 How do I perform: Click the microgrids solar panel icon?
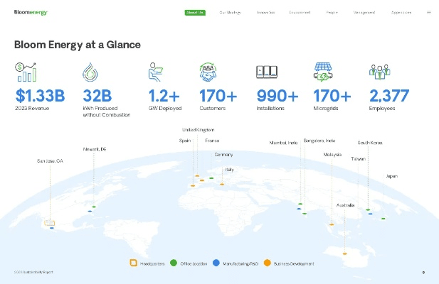click(324, 72)
